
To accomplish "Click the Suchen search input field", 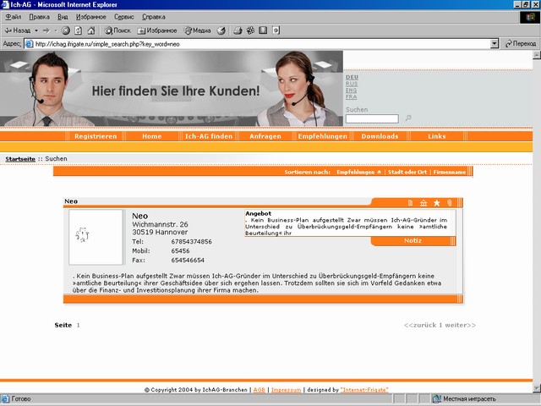I will 372,118.
